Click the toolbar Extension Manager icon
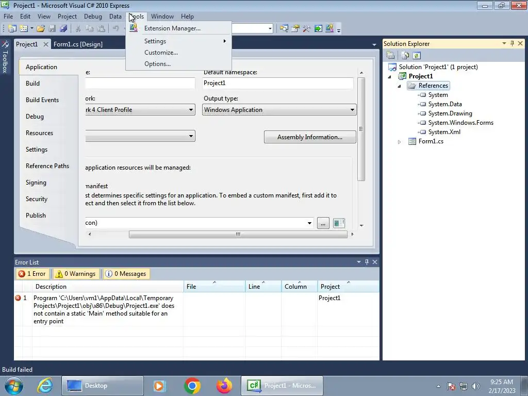528x396 pixels. 329,29
